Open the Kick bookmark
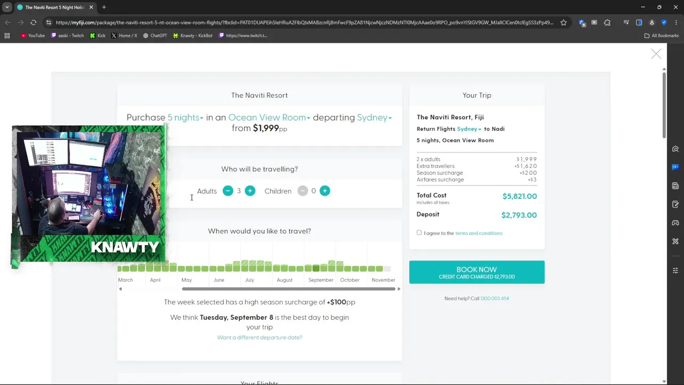684x385 pixels. pos(98,35)
